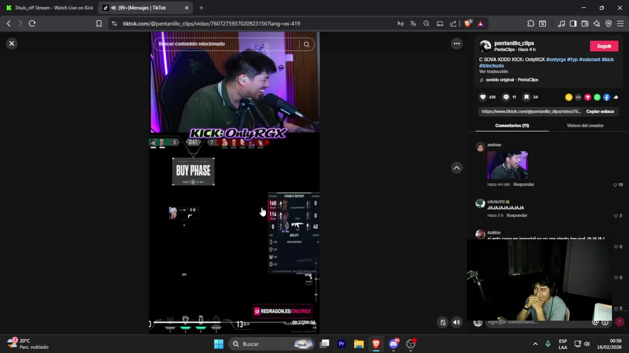The height and width of the screenshot is (353, 629).
Task: Click Copiar enlace button
Action: tap(600, 111)
